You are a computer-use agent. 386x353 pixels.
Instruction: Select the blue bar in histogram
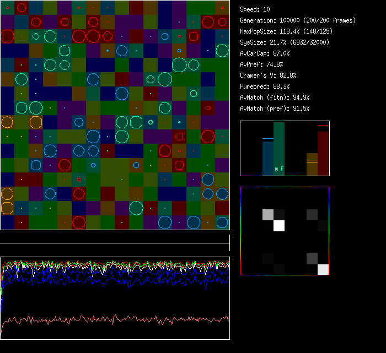pyautogui.click(x=268, y=159)
